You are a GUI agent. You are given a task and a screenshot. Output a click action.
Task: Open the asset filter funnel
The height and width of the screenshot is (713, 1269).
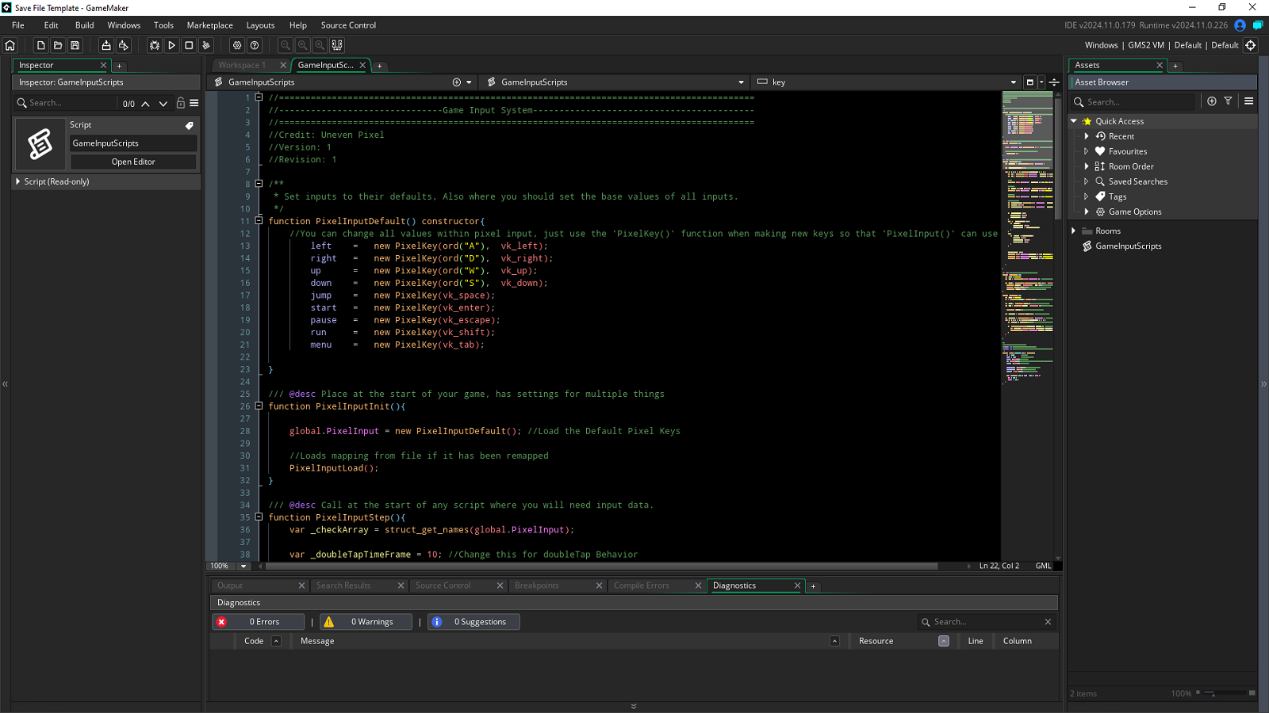(x=1227, y=101)
